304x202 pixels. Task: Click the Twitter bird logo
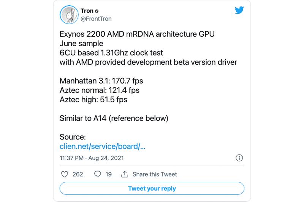coord(239,11)
